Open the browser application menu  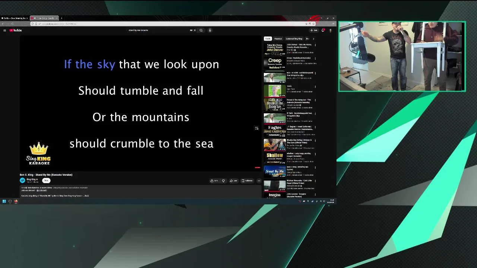tap(334, 24)
